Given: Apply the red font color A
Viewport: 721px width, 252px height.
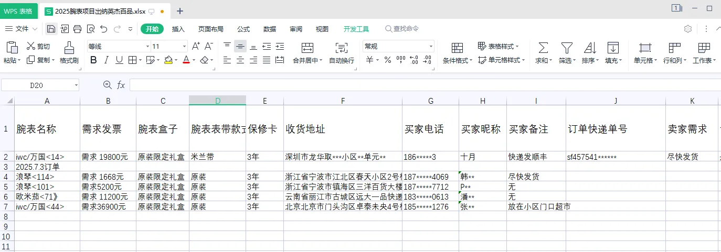Looking at the screenshot, I should coord(186,60).
